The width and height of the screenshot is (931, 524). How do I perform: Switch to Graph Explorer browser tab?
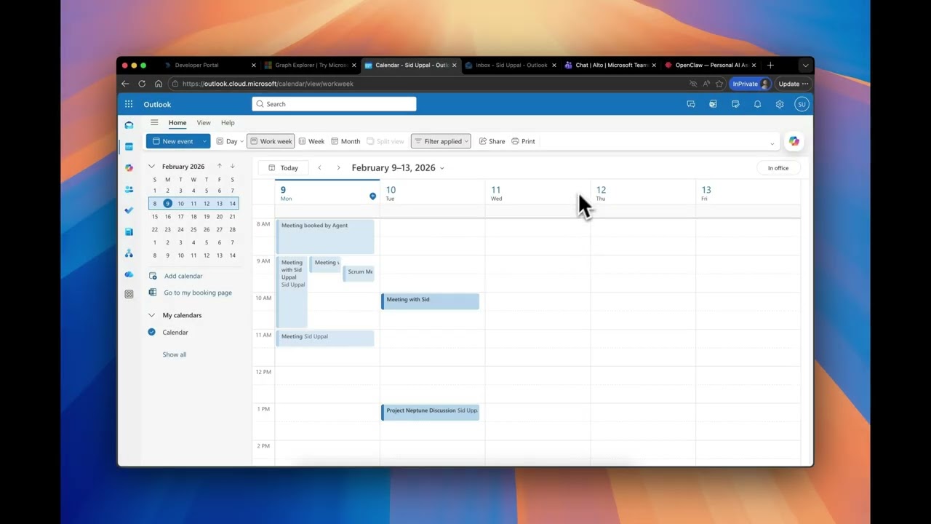coord(311,65)
